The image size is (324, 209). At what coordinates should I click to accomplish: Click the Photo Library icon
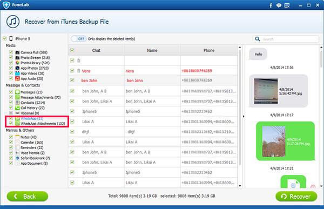coord(17,63)
